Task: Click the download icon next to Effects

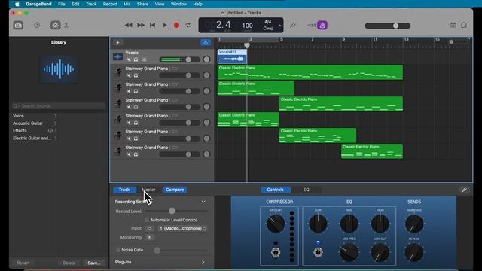Action: pyautogui.click(x=50, y=131)
